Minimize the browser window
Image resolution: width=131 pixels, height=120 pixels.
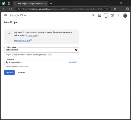(114, 3)
